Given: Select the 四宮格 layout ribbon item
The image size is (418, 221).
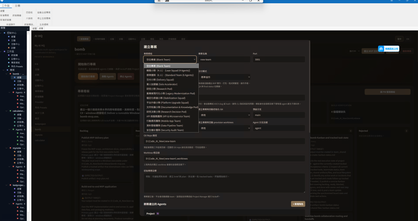Looking at the screenshot, I should click(x=29, y=13).
